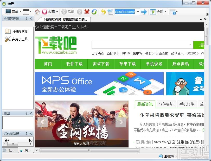This screenshot has height=161, width=211.
Task: Click the window layout icon in toolbar
Action: tap(26, 12)
